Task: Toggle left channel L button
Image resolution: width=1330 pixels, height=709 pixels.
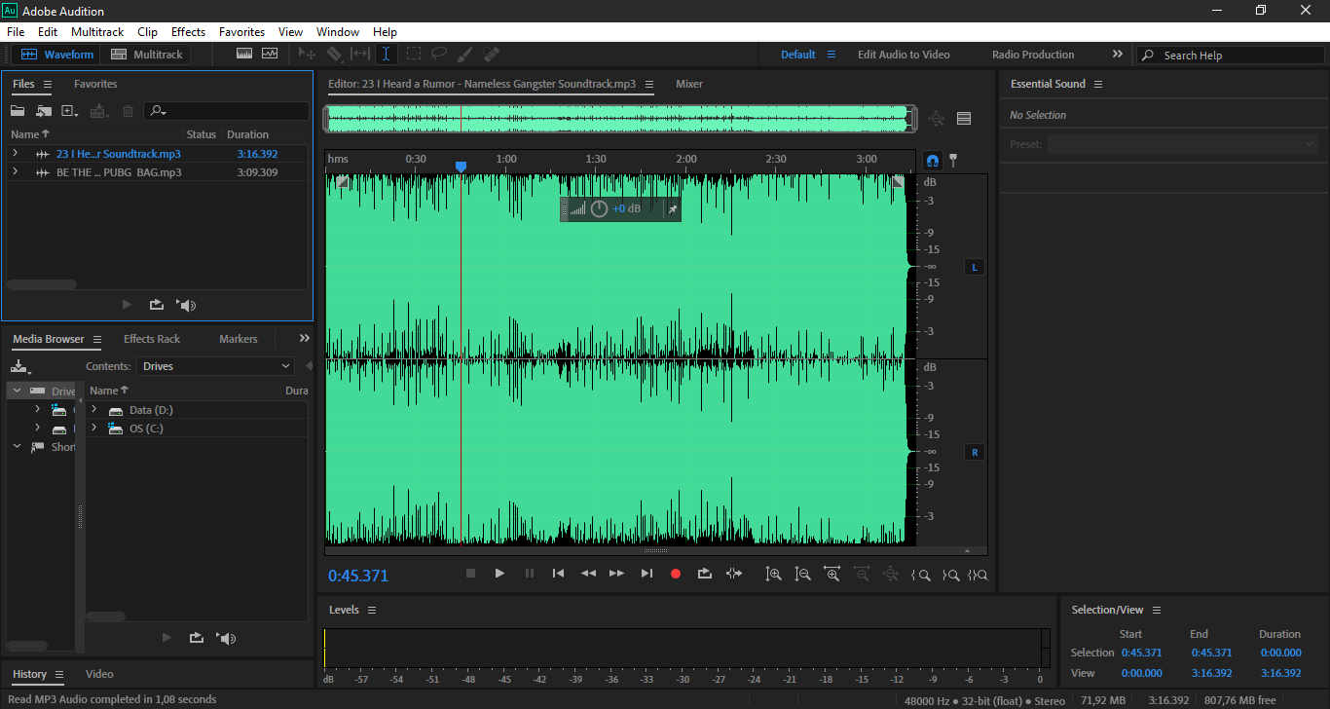Action: pyautogui.click(x=975, y=267)
